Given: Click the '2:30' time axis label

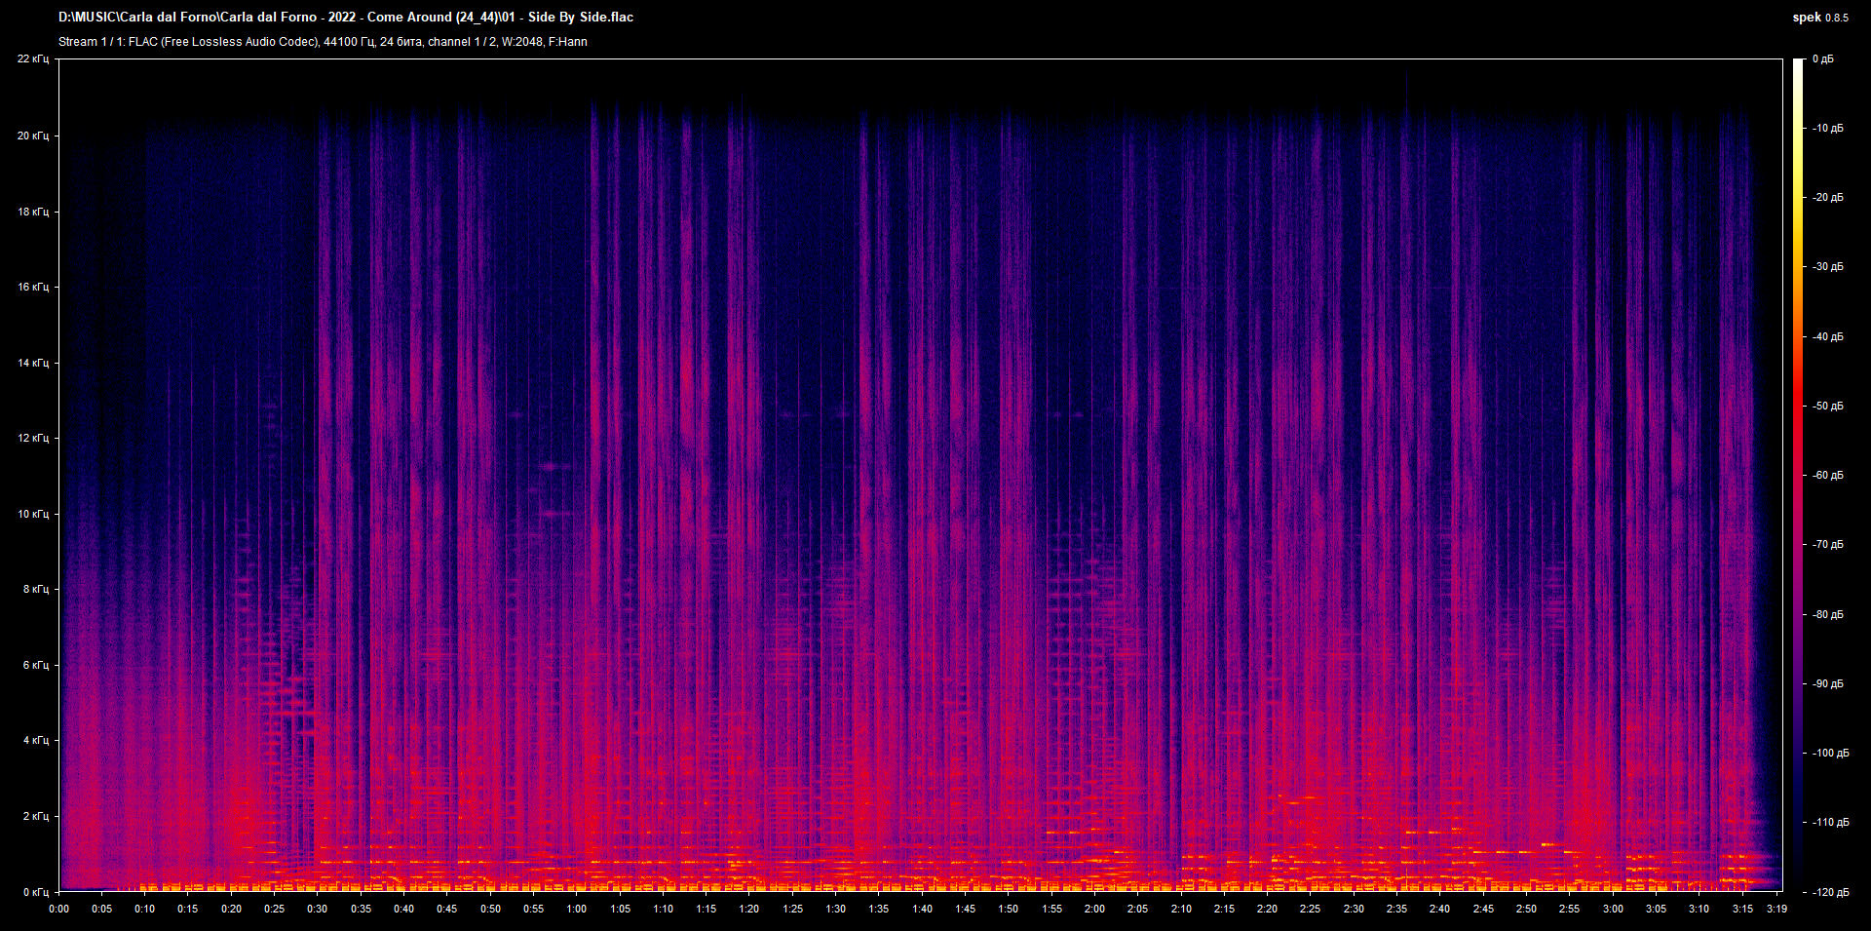Looking at the screenshot, I should [x=1354, y=909].
